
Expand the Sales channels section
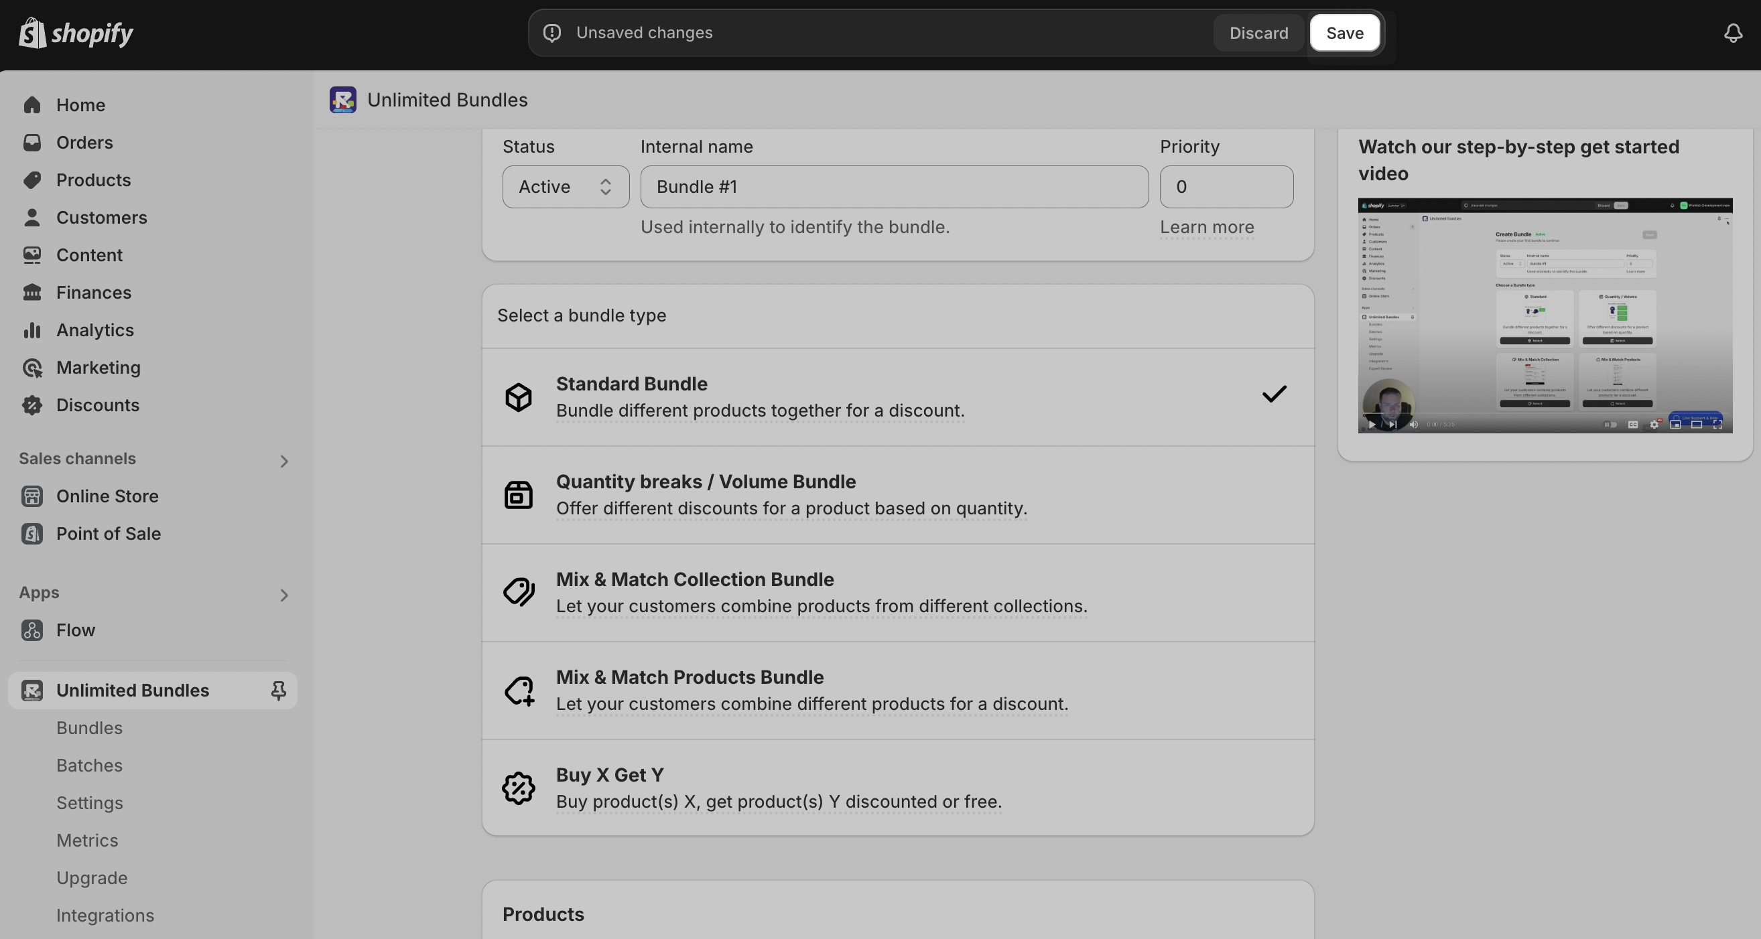(283, 461)
